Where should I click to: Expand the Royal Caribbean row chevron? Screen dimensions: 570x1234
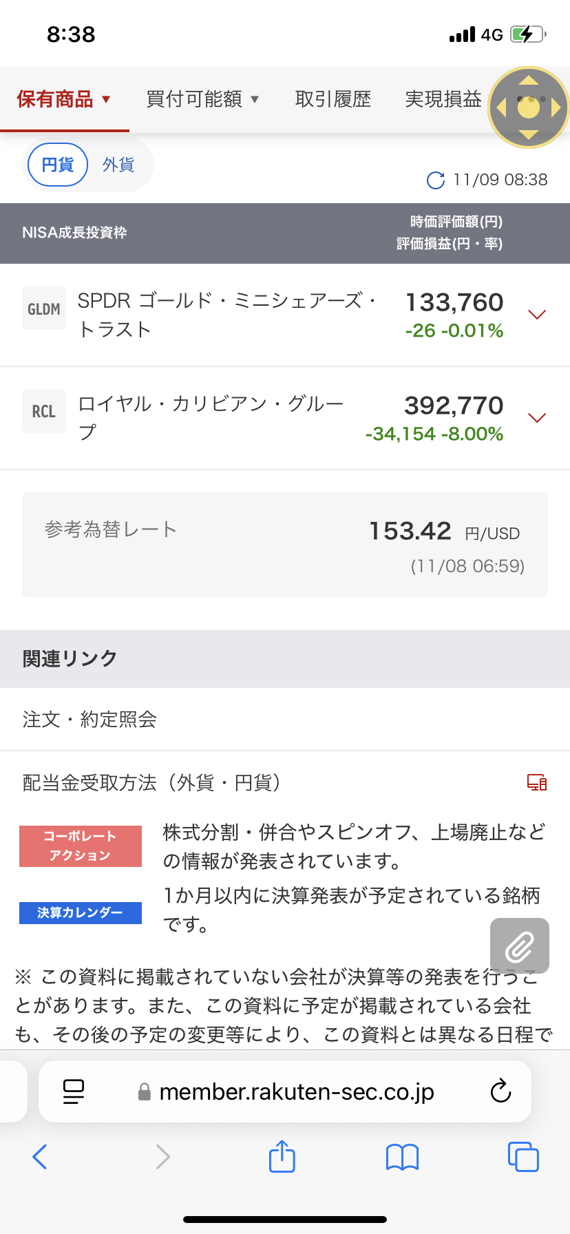click(x=536, y=418)
